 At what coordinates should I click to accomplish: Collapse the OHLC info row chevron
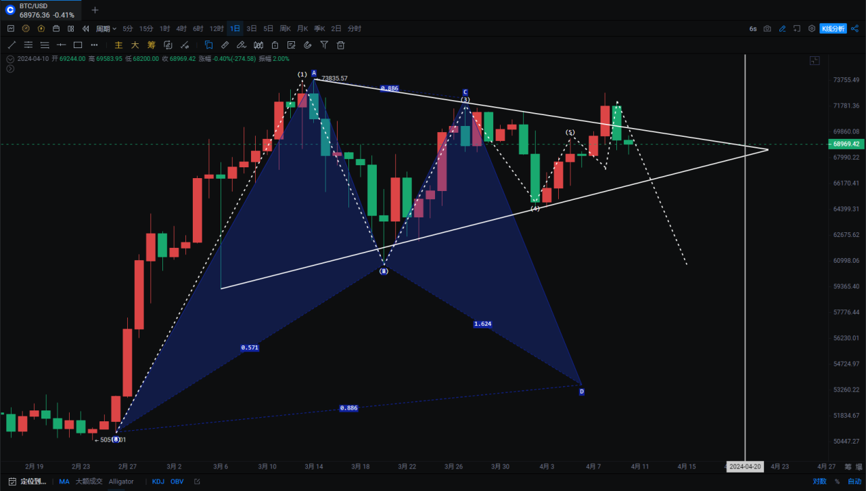pyautogui.click(x=9, y=59)
